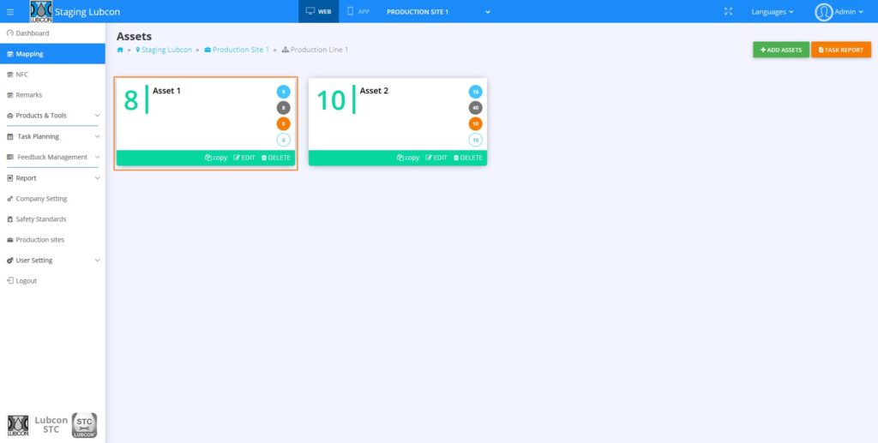Click the Lubcon logo in top header
The width and height of the screenshot is (878, 443).
tap(41, 12)
